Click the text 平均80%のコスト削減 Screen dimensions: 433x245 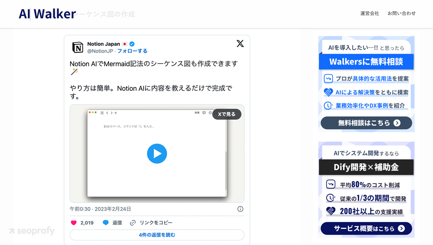pos(370,185)
